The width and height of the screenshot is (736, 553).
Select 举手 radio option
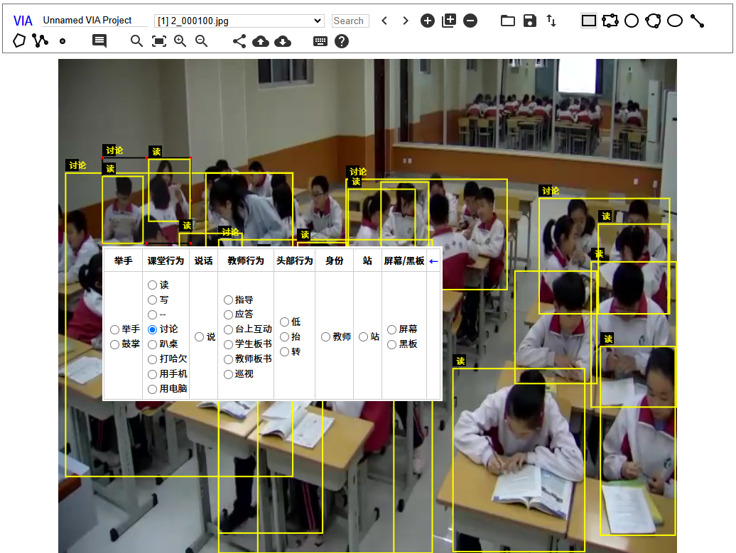(114, 329)
